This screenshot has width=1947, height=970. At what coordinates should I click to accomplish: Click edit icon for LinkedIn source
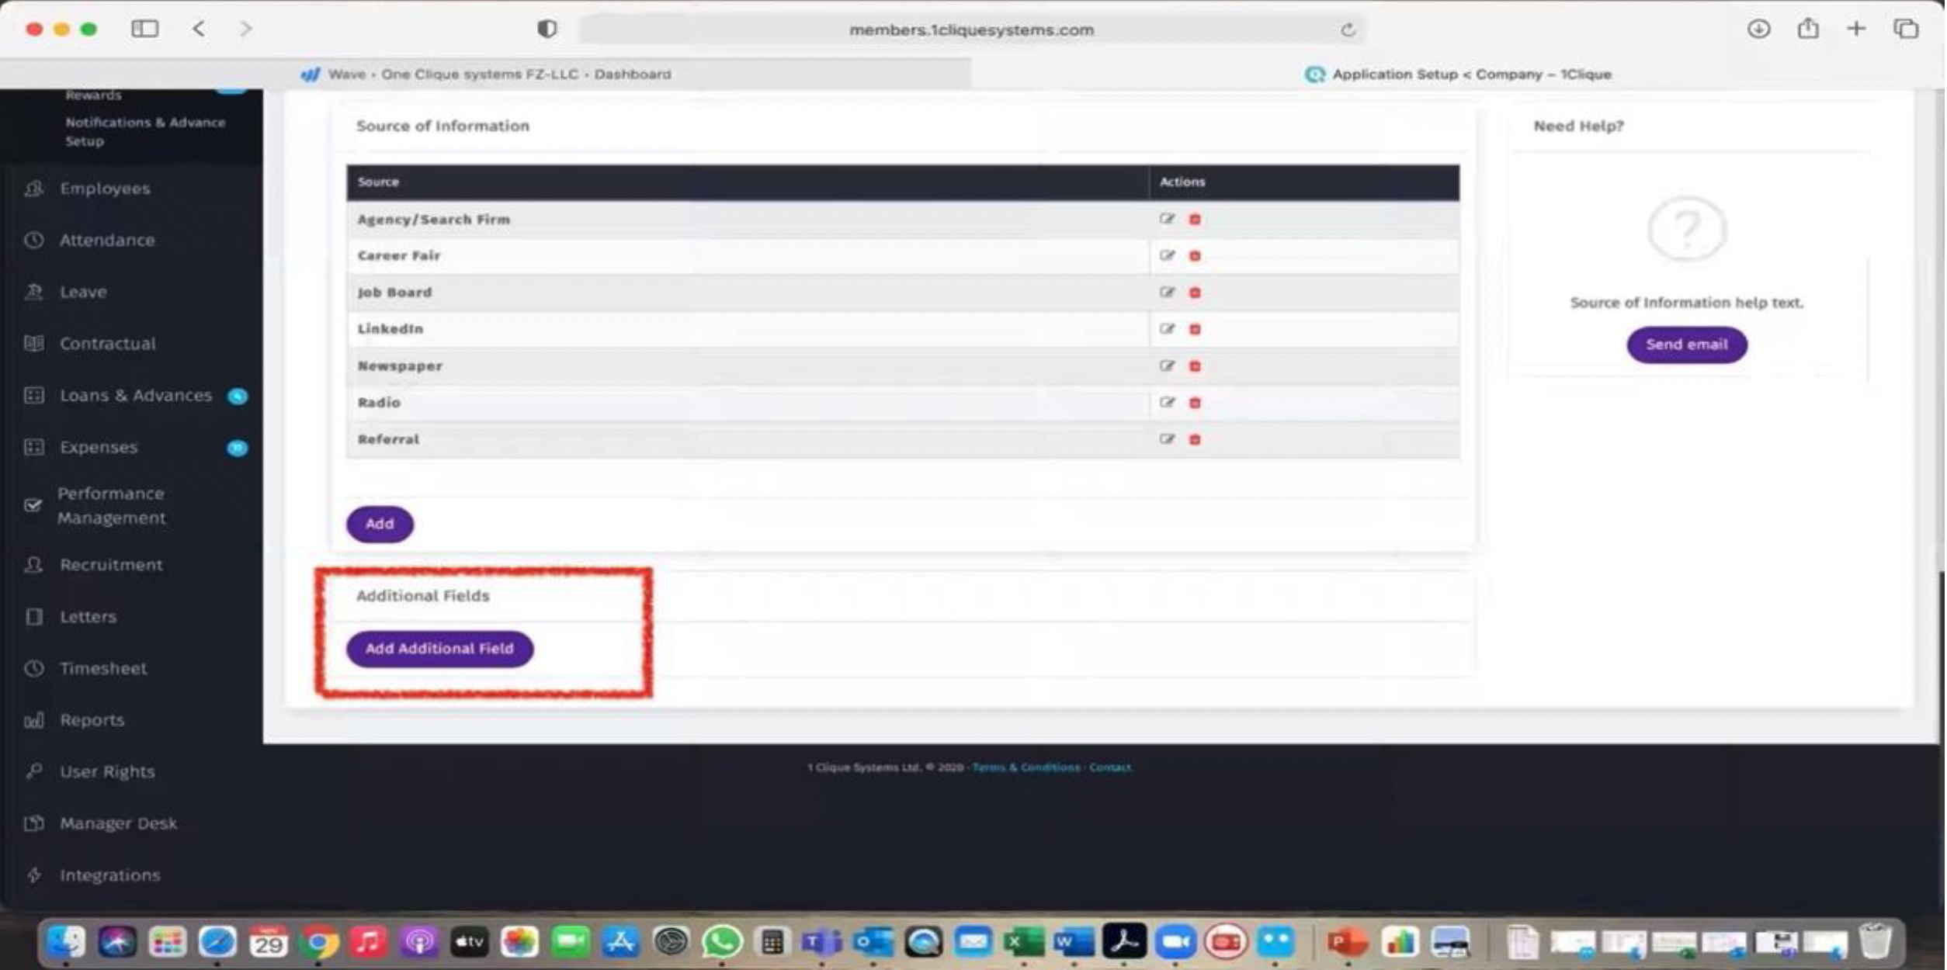[x=1167, y=329]
